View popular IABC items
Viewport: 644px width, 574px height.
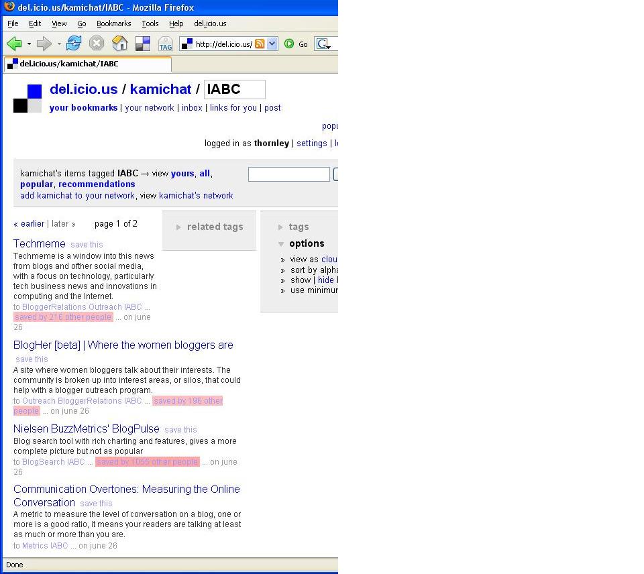click(36, 184)
